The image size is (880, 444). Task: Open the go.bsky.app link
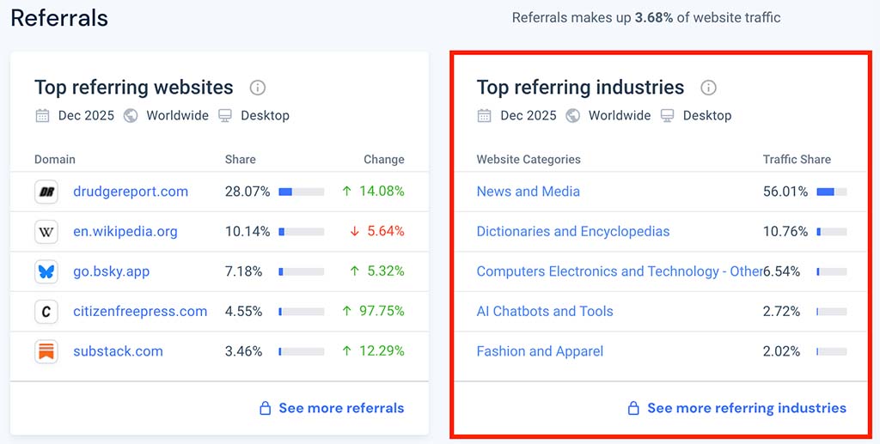click(111, 272)
